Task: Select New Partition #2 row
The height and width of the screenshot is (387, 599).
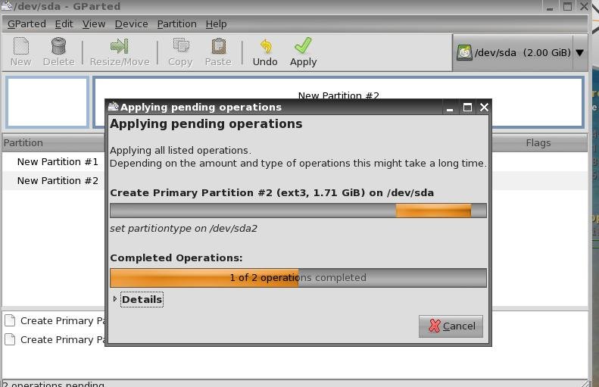Action: pos(58,180)
